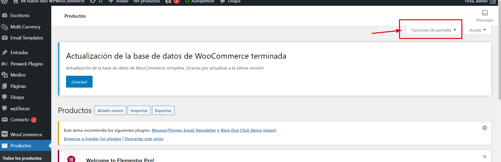The width and height of the screenshot is (501, 162).
Task: Open the Contacto menu
Action: coord(20,120)
